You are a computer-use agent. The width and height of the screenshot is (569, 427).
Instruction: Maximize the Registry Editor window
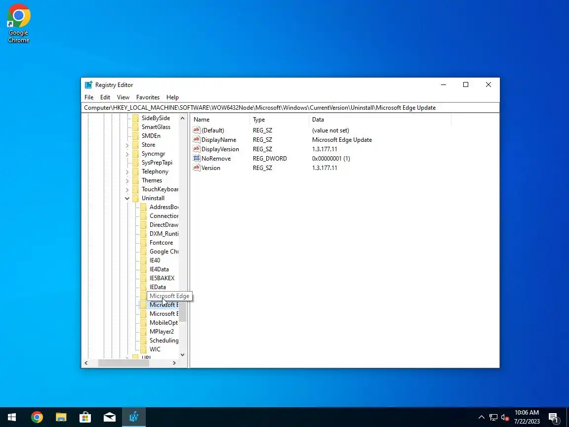[x=466, y=85]
